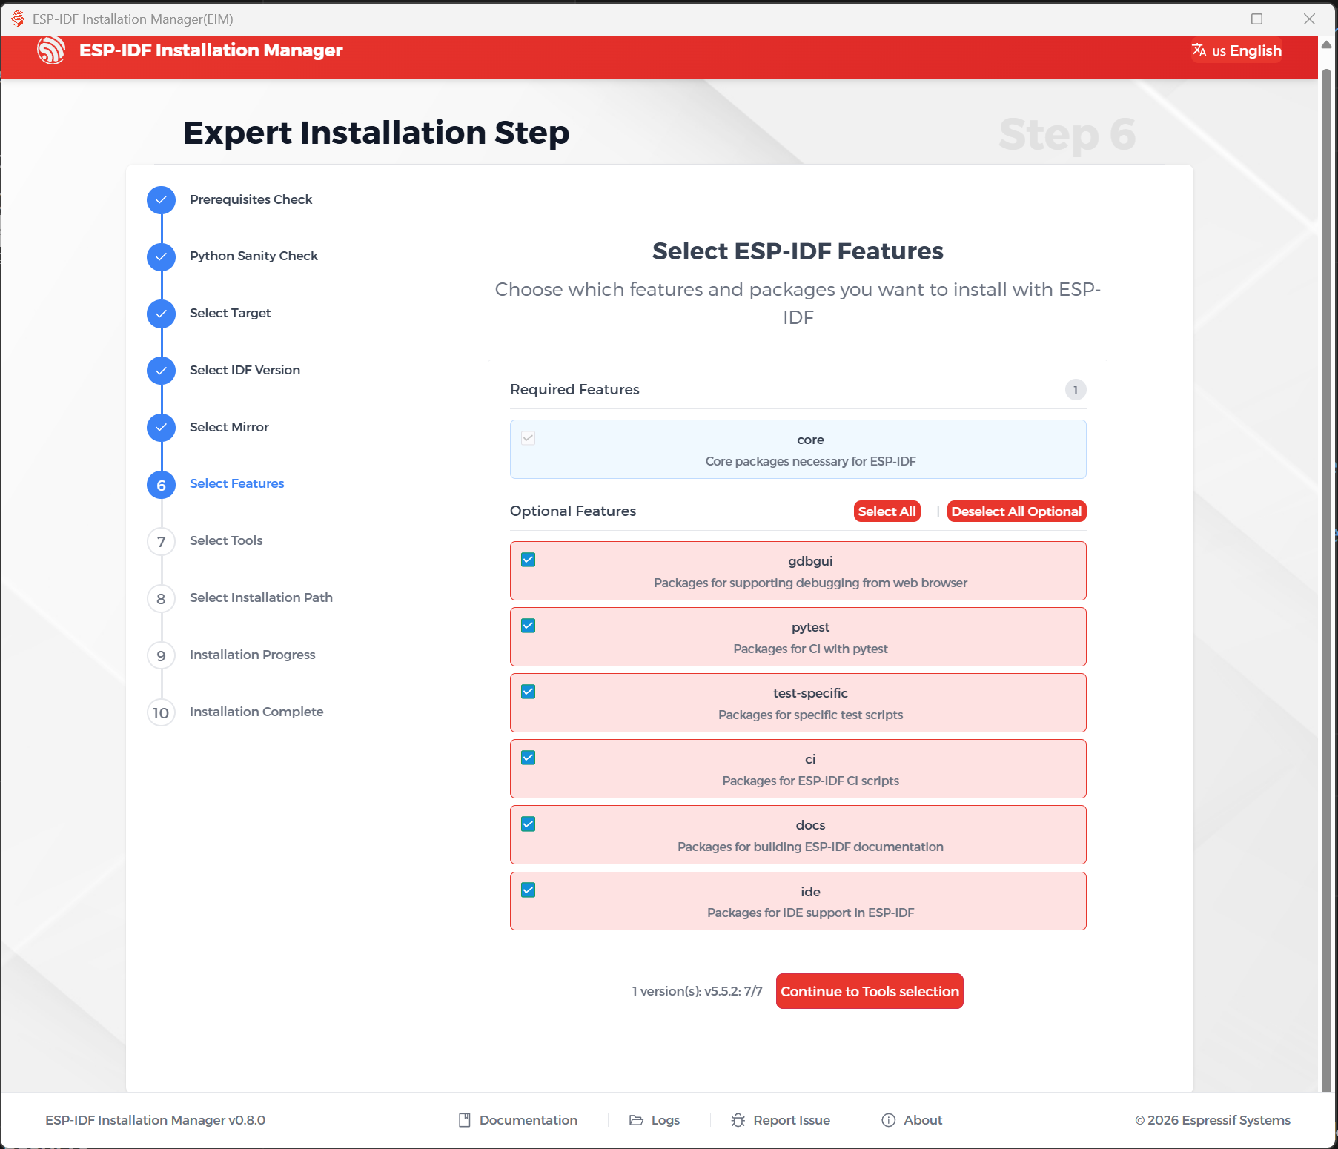1338x1149 pixels.
Task: Click 'Core packages necessary for ESP-IDF' text
Action: pyautogui.click(x=810, y=461)
